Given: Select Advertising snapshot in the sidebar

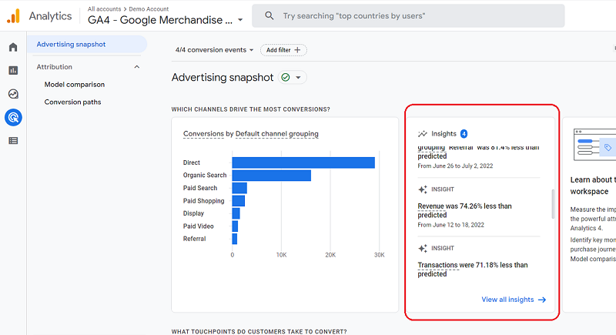Looking at the screenshot, I should [87, 45].
